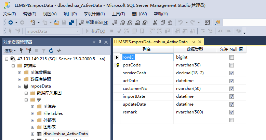This screenshot has width=266, height=140.
Task: Expand the 系统数据库 folder
Action: 20,73
